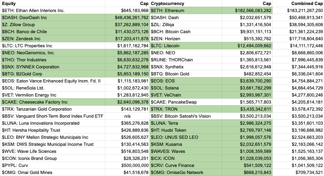This screenshot has width=324, height=176.
Task: Click the "$VET: VeChain" cell
Action: click(x=186, y=95)
